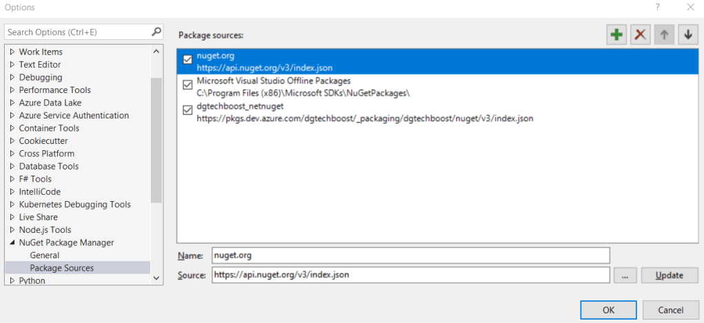Click the Search Options text box
The width and height of the screenshot is (704, 323).
click(76, 32)
